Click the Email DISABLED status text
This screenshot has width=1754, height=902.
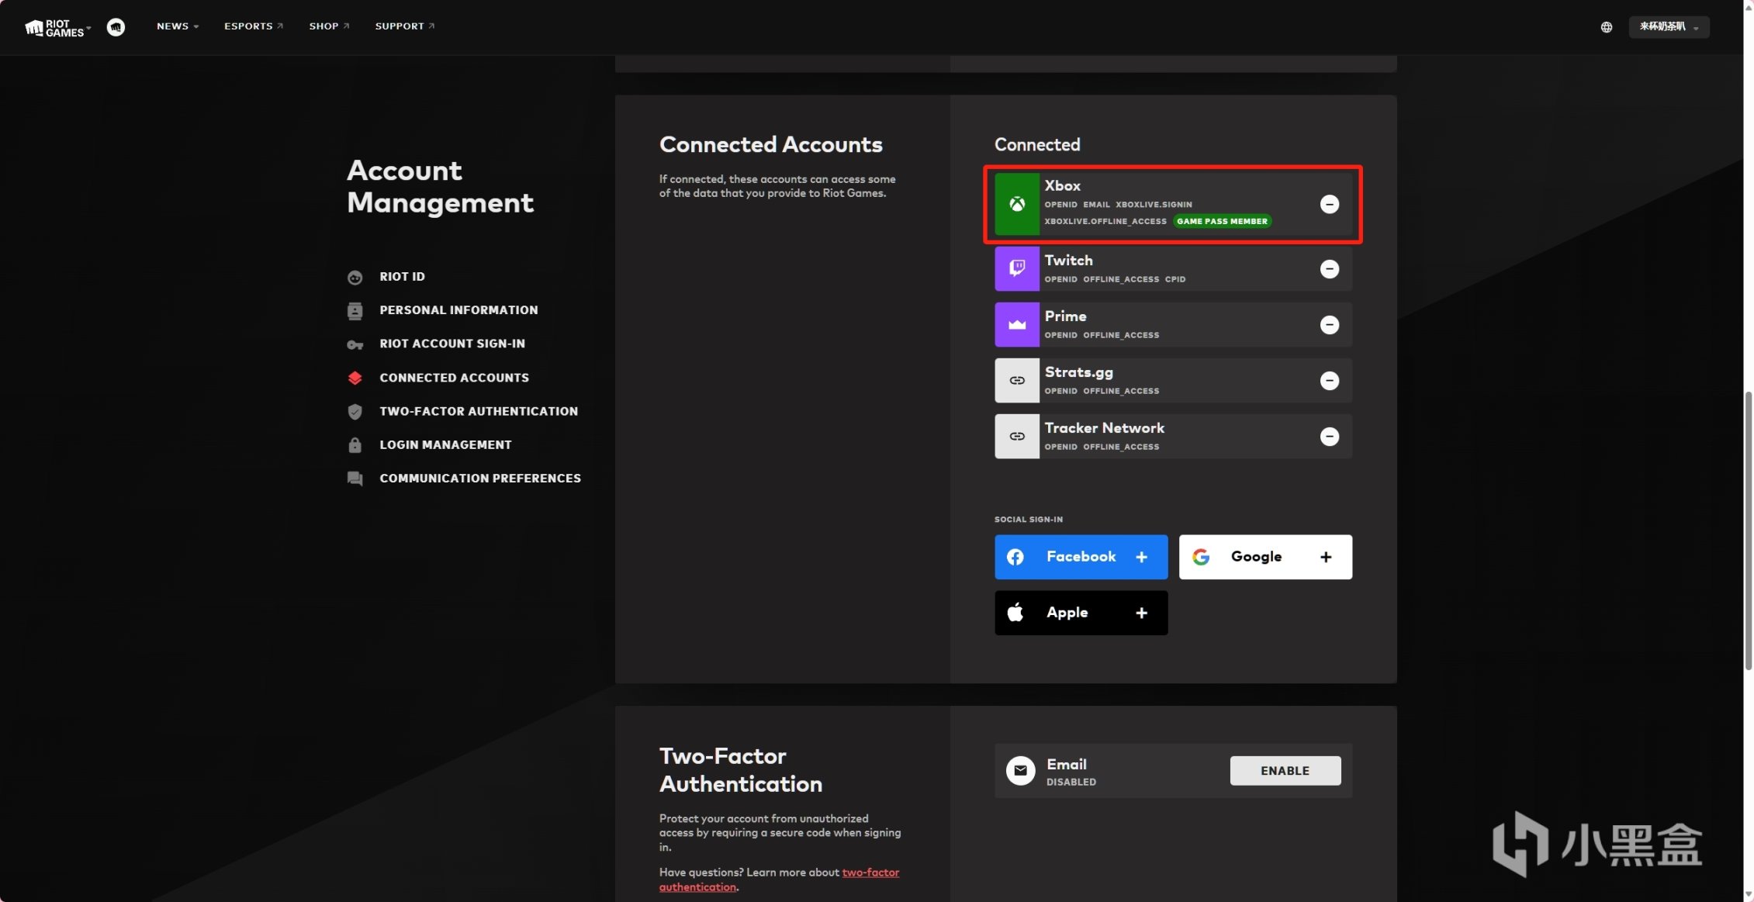[1071, 783]
